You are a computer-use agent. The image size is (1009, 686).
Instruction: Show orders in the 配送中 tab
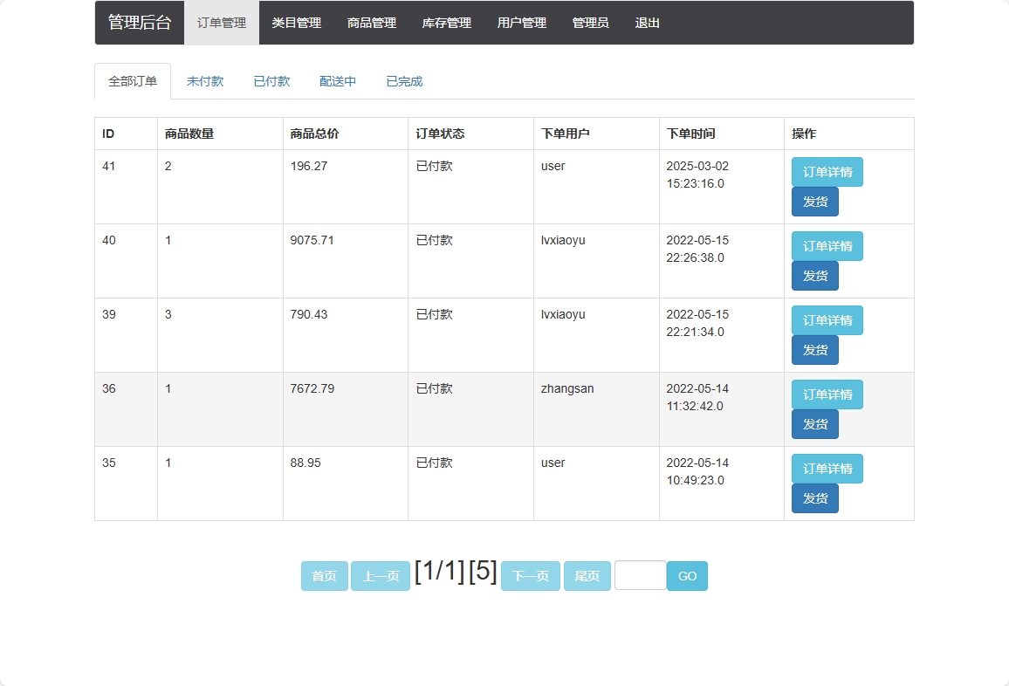pyautogui.click(x=338, y=81)
